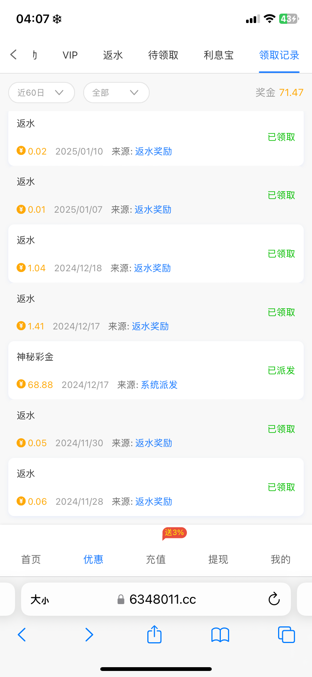The image size is (312, 677).
Task: Reload the page in Safari
Action: click(x=274, y=599)
